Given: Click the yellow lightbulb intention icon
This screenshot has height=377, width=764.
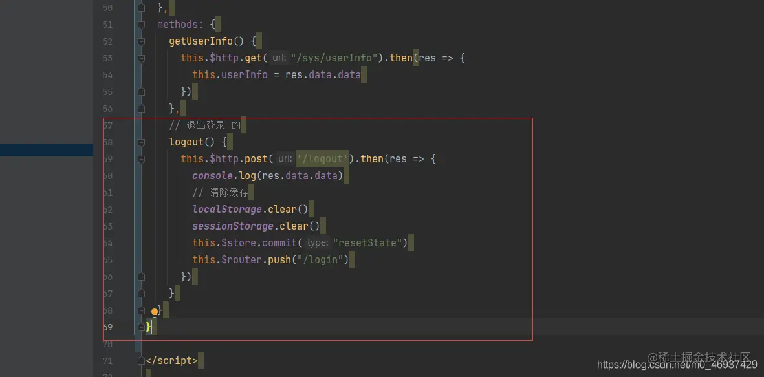Looking at the screenshot, I should point(155,312).
